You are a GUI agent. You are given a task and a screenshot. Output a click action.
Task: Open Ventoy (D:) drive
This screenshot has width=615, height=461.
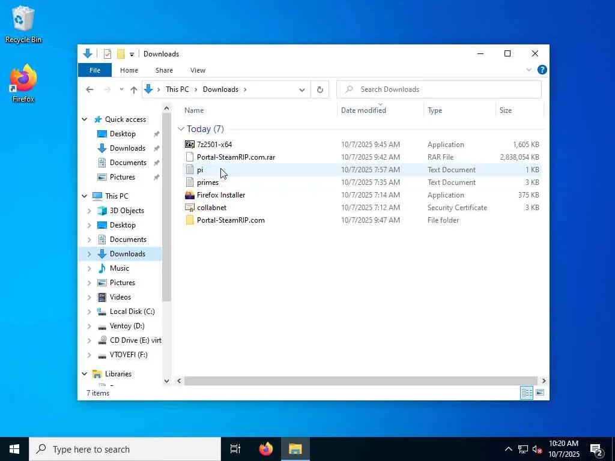click(x=127, y=326)
